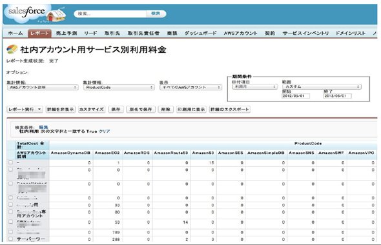The image size is (381, 245).
Task: Click the カスタマイズ button
Action: click(92, 110)
